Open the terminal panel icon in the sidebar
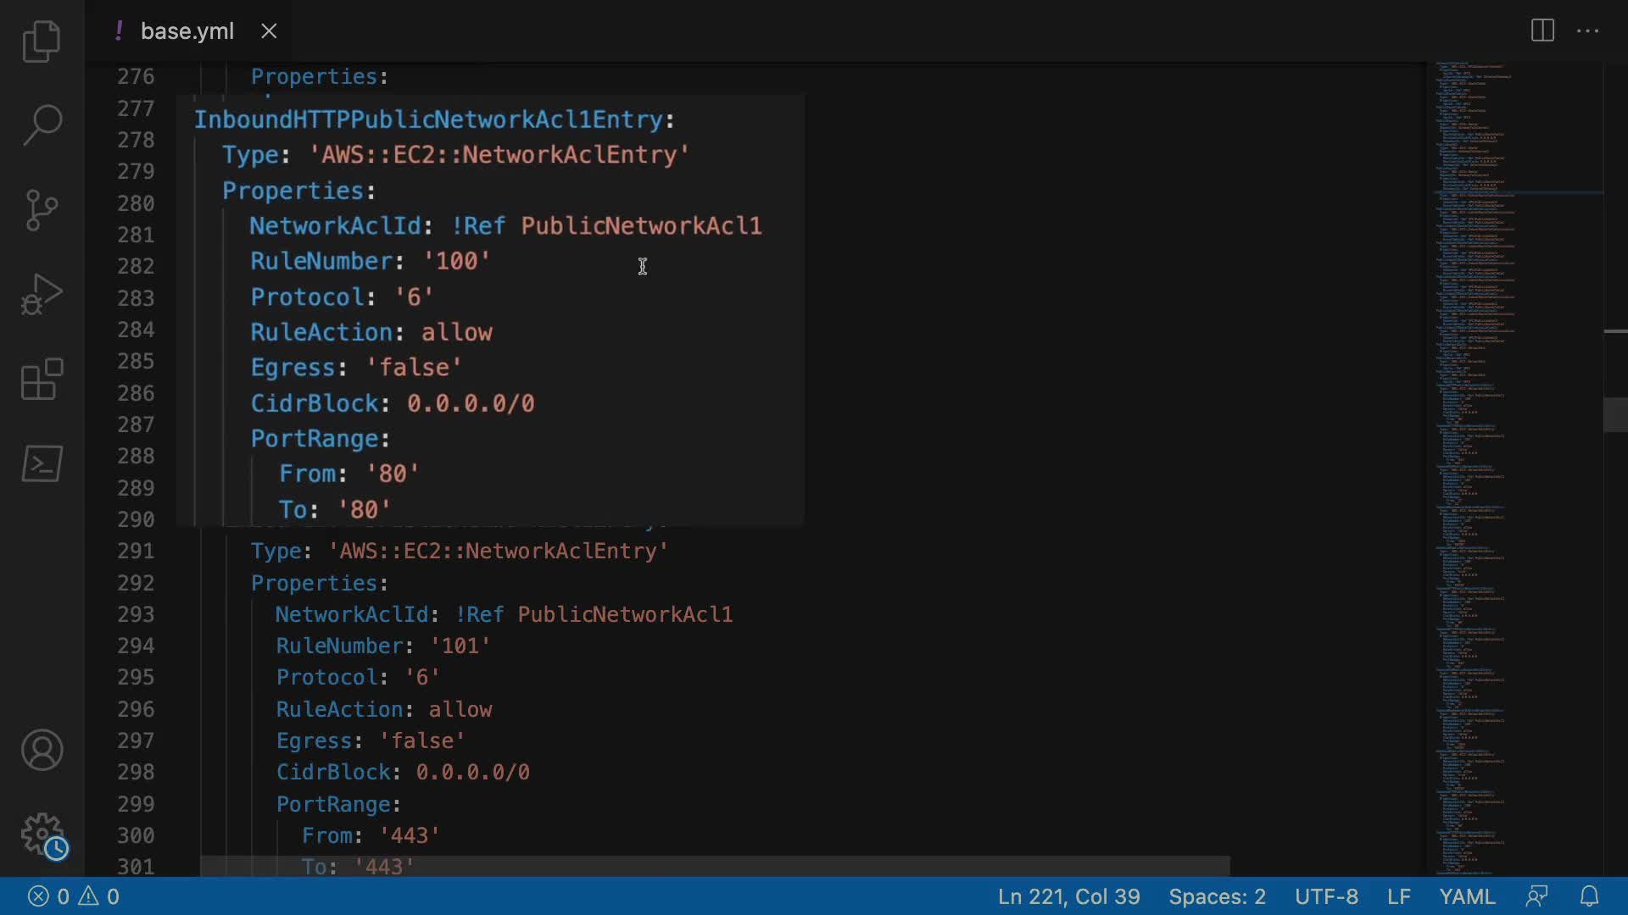Screen dimensions: 1628x915 tap(42, 463)
